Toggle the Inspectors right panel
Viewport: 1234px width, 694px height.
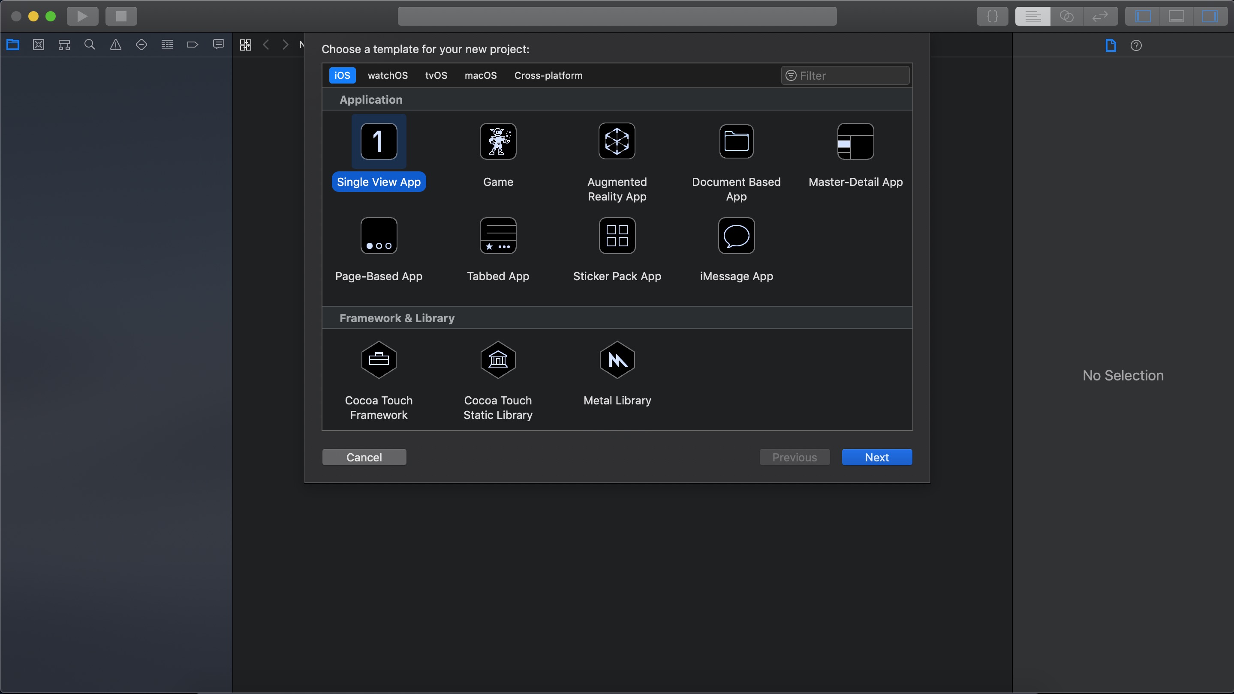(1210, 16)
